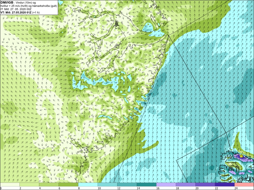This screenshot has height=190, width=254.
Task: Click the 4–6 m/s medium green legend swatch
Action: click(49, 184)
